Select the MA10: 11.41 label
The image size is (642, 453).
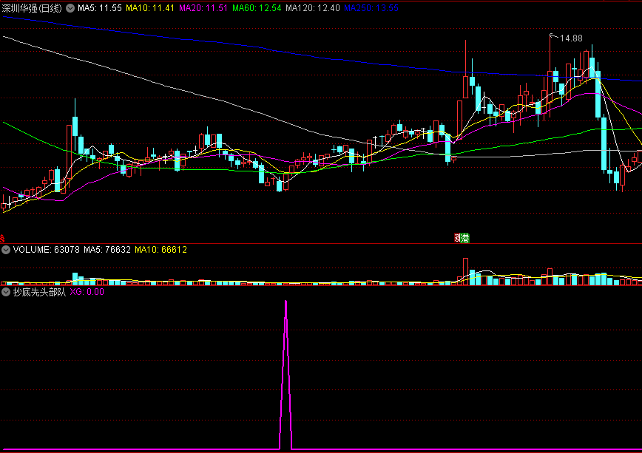(x=150, y=8)
